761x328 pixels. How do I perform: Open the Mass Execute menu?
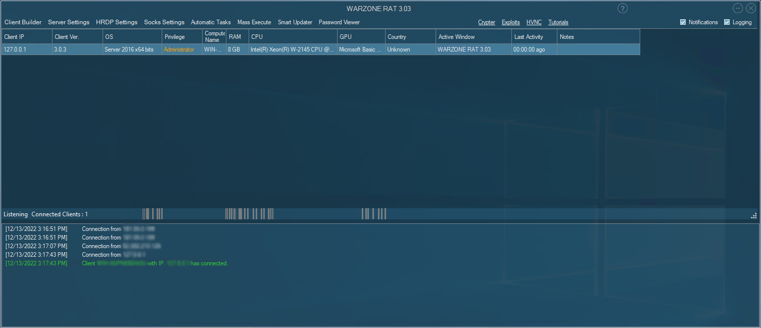[254, 22]
